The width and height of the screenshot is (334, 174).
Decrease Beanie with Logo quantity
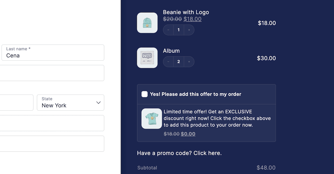[168, 30]
